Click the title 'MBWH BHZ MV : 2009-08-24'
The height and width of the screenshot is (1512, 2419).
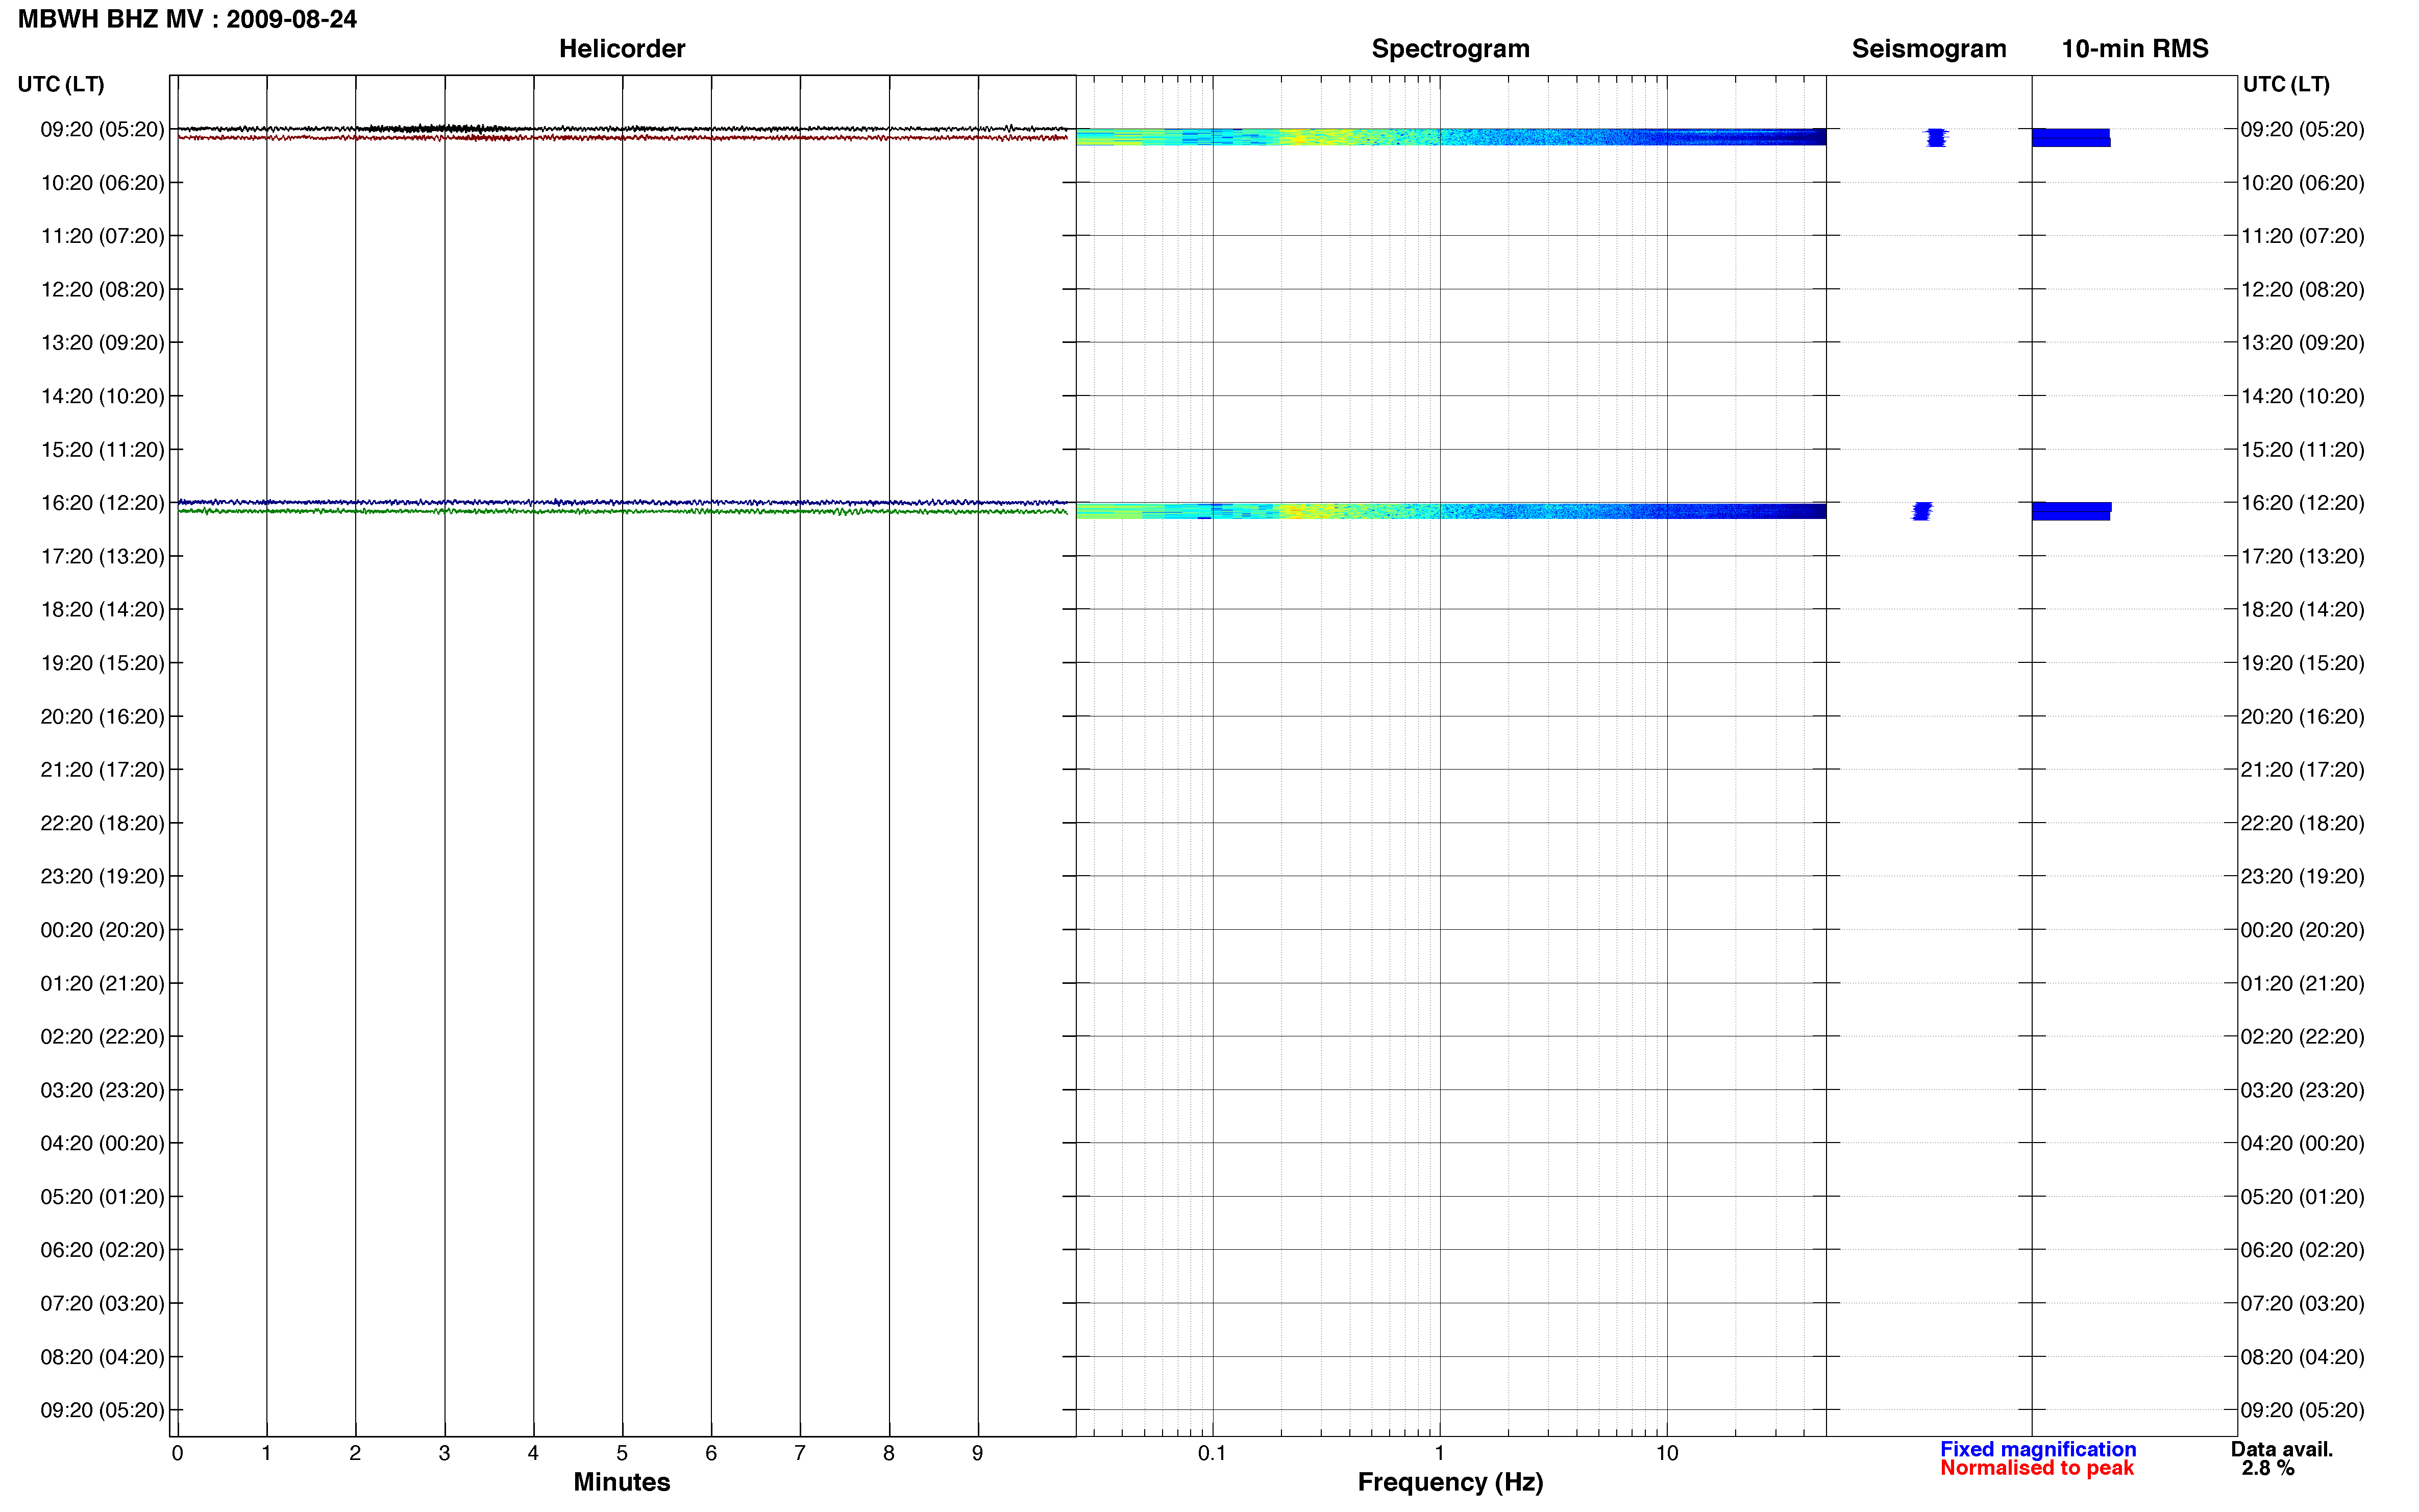(x=187, y=19)
